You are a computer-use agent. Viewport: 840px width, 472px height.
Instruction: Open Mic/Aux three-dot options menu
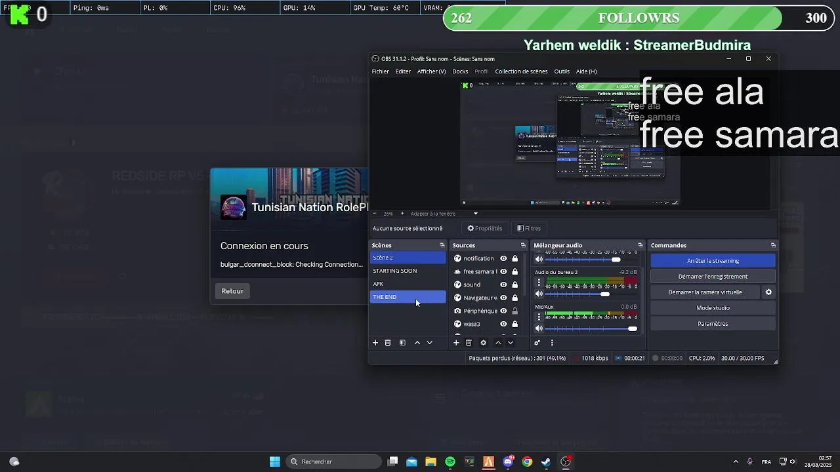[x=539, y=317]
